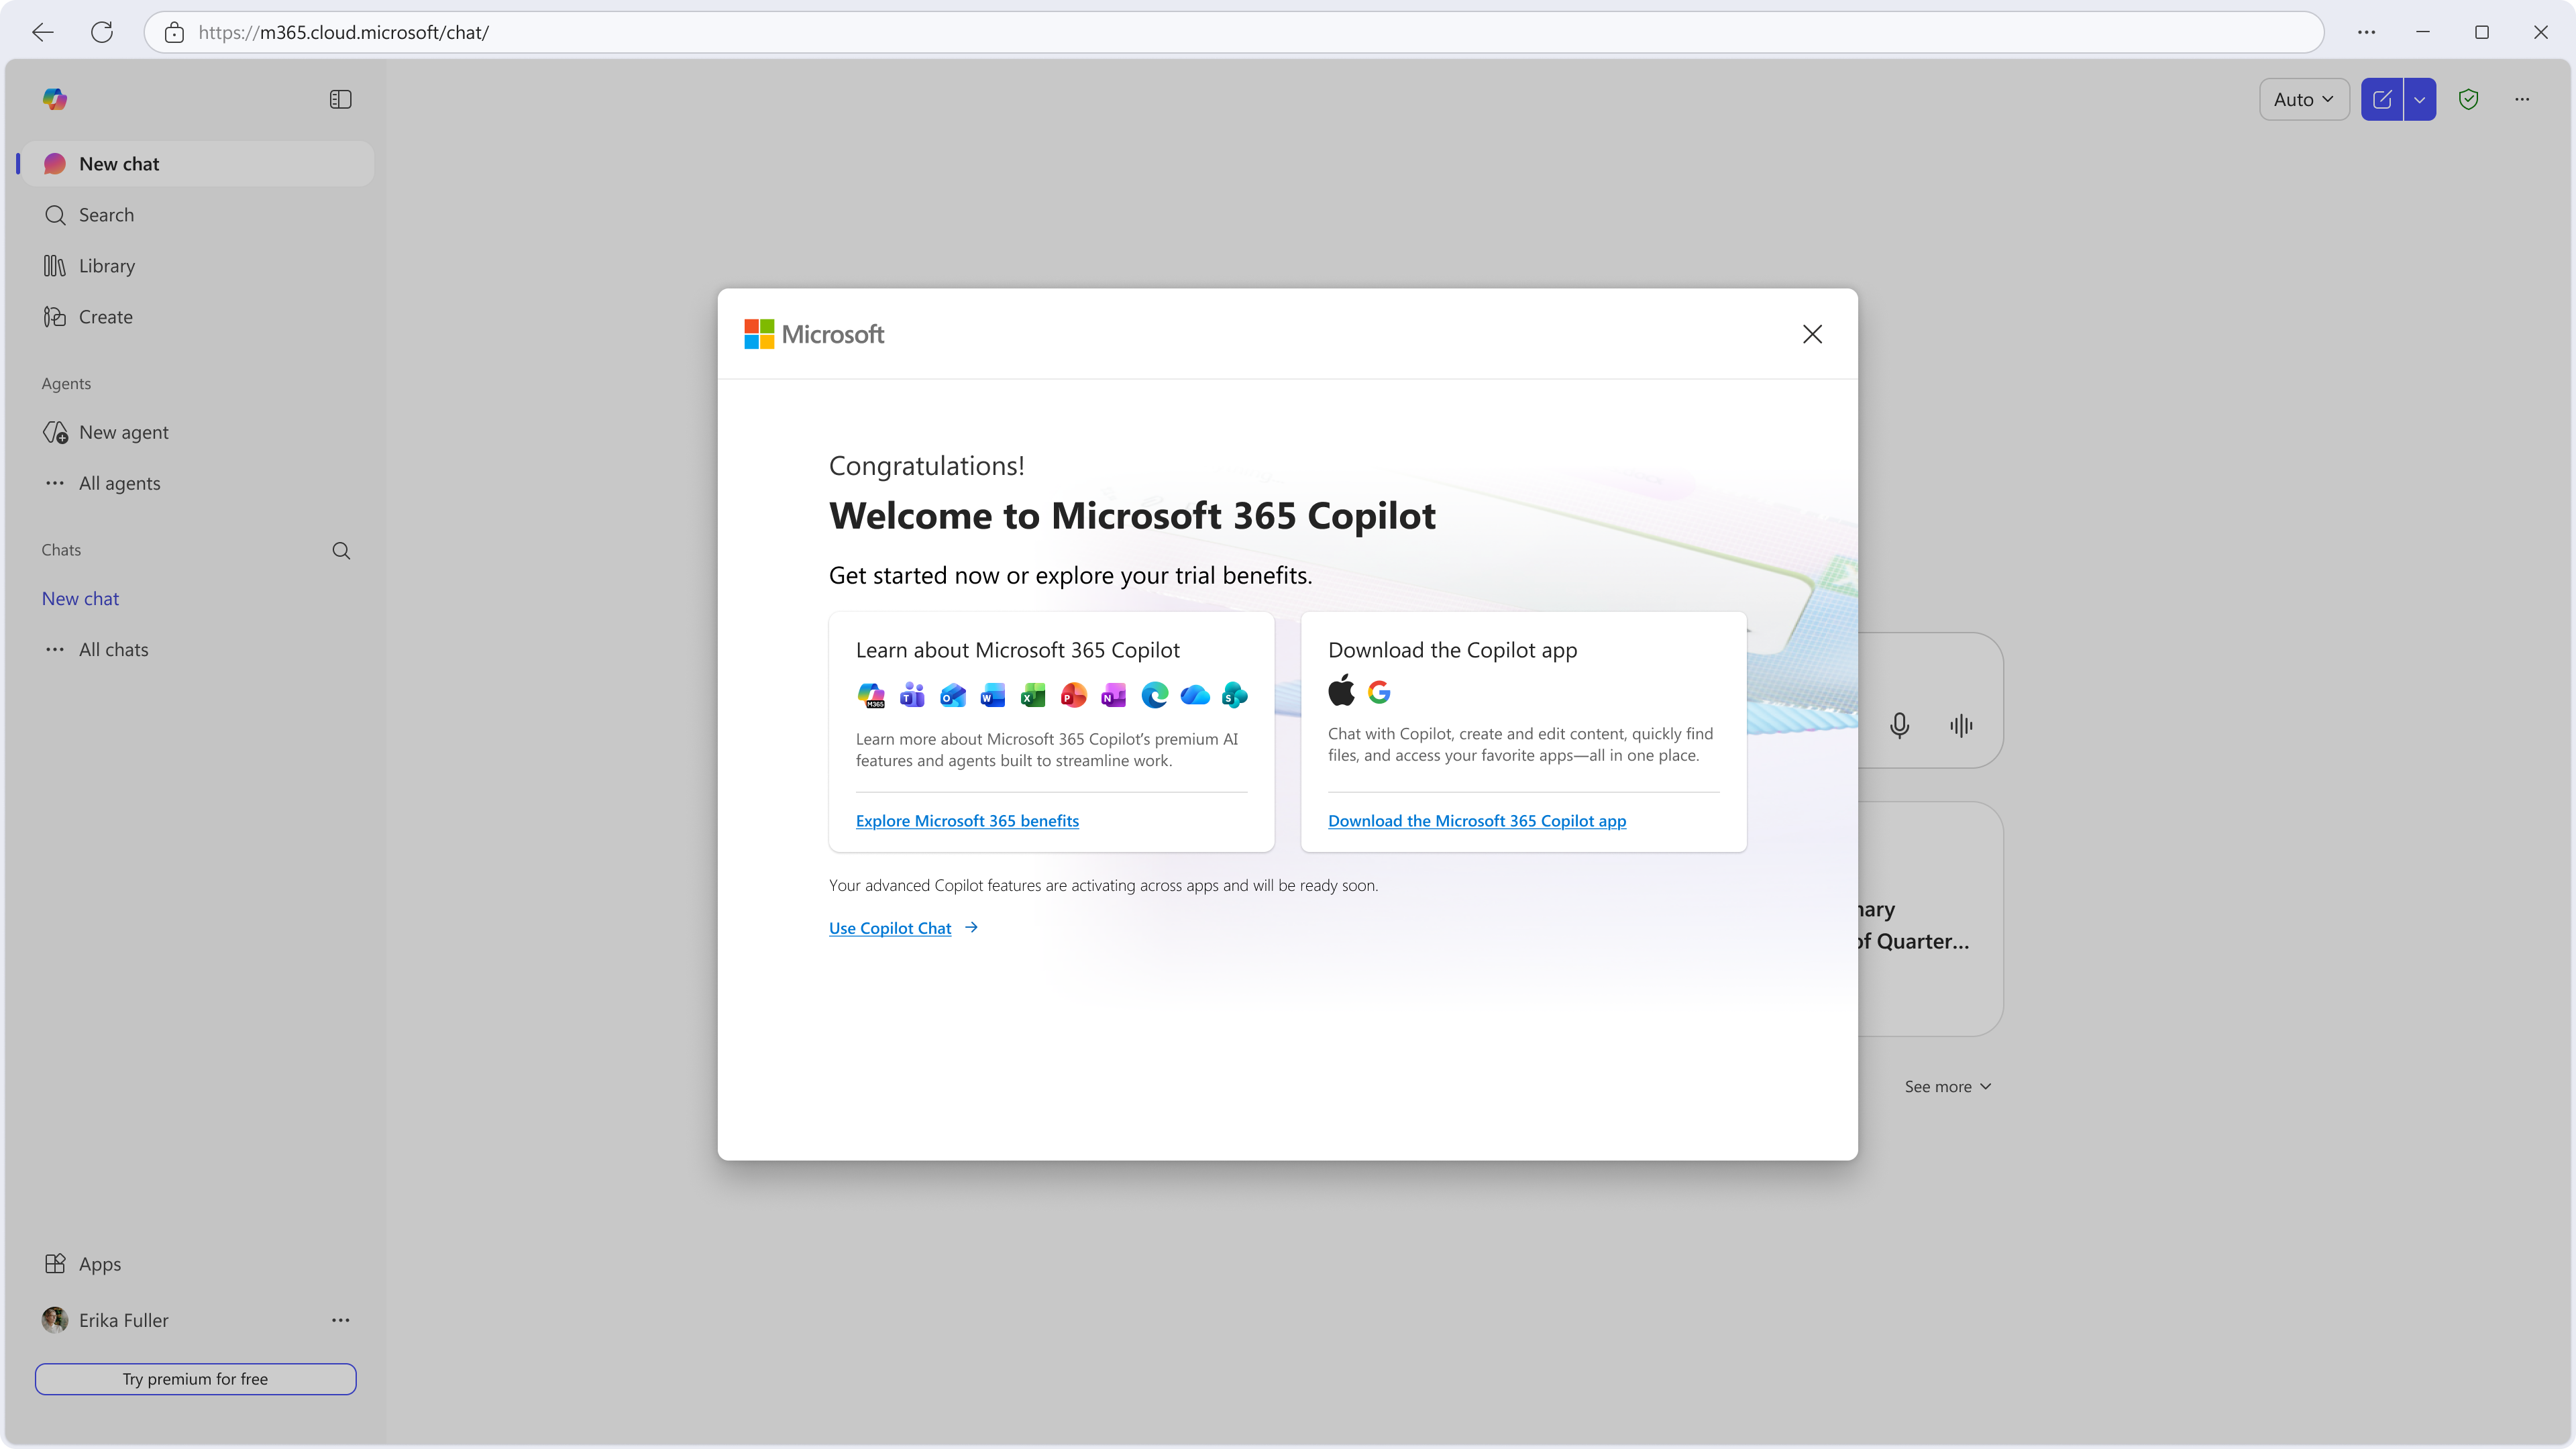The height and width of the screenshot is (1449, 2576).
Task: Click Erika Fuller profile avatar
Action: pos(55,1320)
